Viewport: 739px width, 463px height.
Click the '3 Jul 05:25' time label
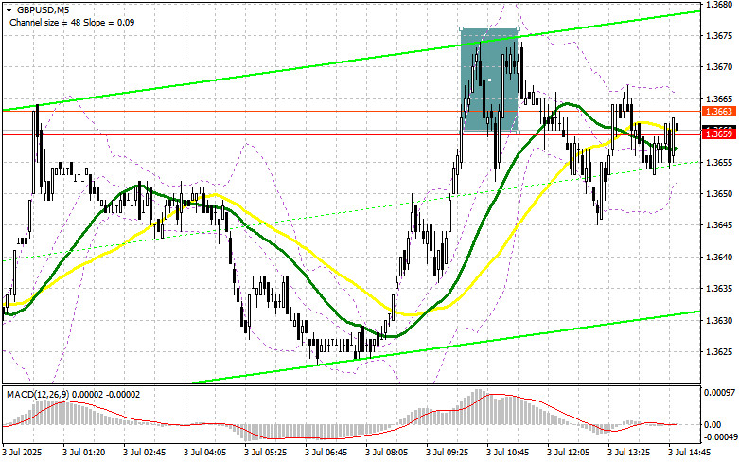pos(265,453)
